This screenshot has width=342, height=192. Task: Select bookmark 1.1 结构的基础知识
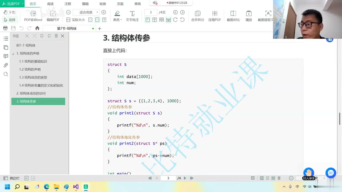33,61
